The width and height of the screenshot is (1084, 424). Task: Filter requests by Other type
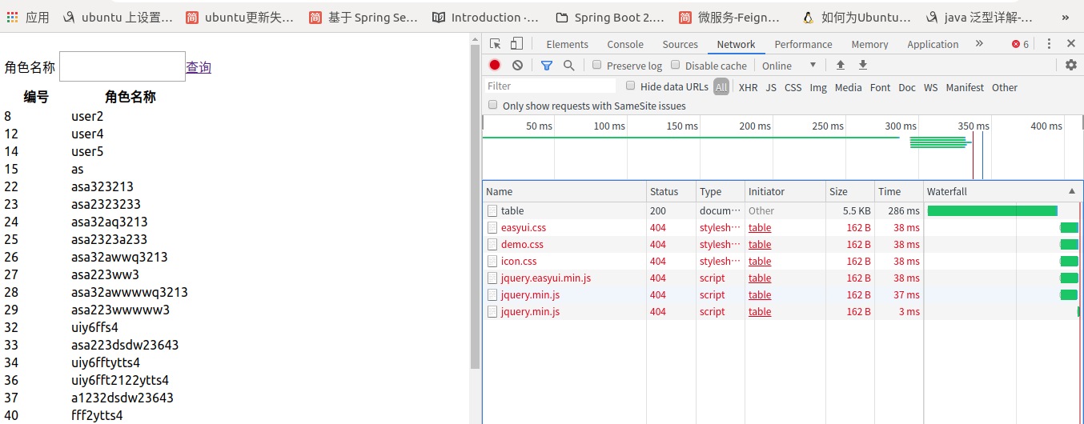tap(1005, 87)
